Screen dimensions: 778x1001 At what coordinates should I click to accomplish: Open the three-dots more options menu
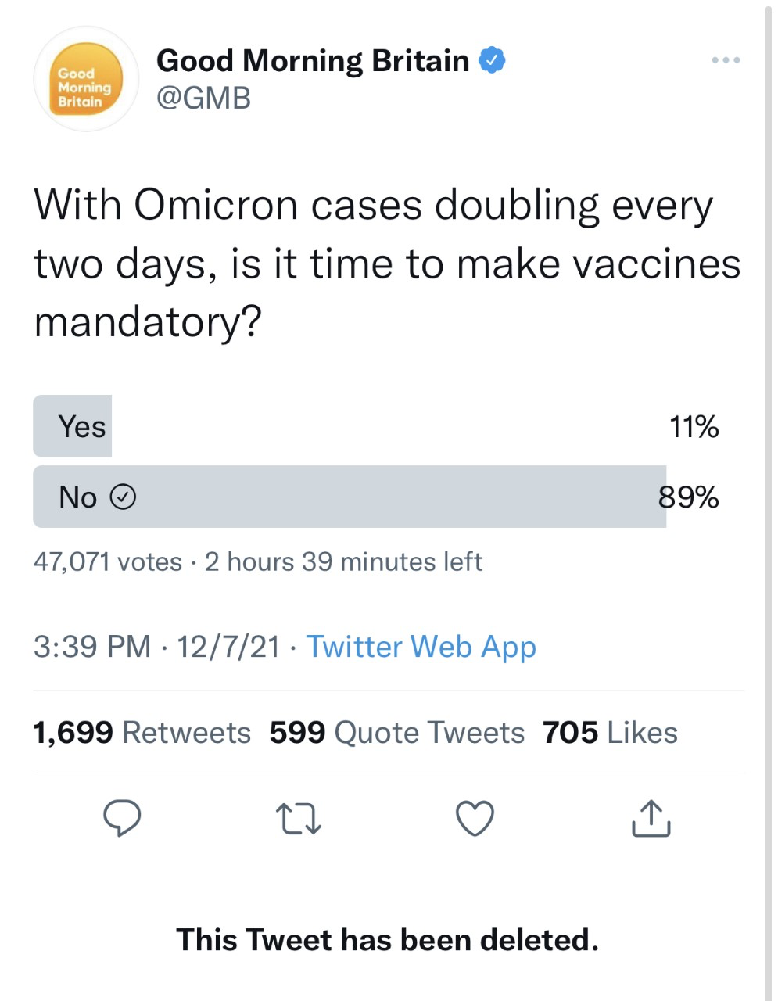pos(726,60)
